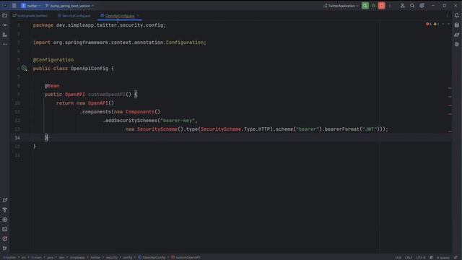Click the @Bean annotation text
The image size is (462, 260).
point(52,86)
